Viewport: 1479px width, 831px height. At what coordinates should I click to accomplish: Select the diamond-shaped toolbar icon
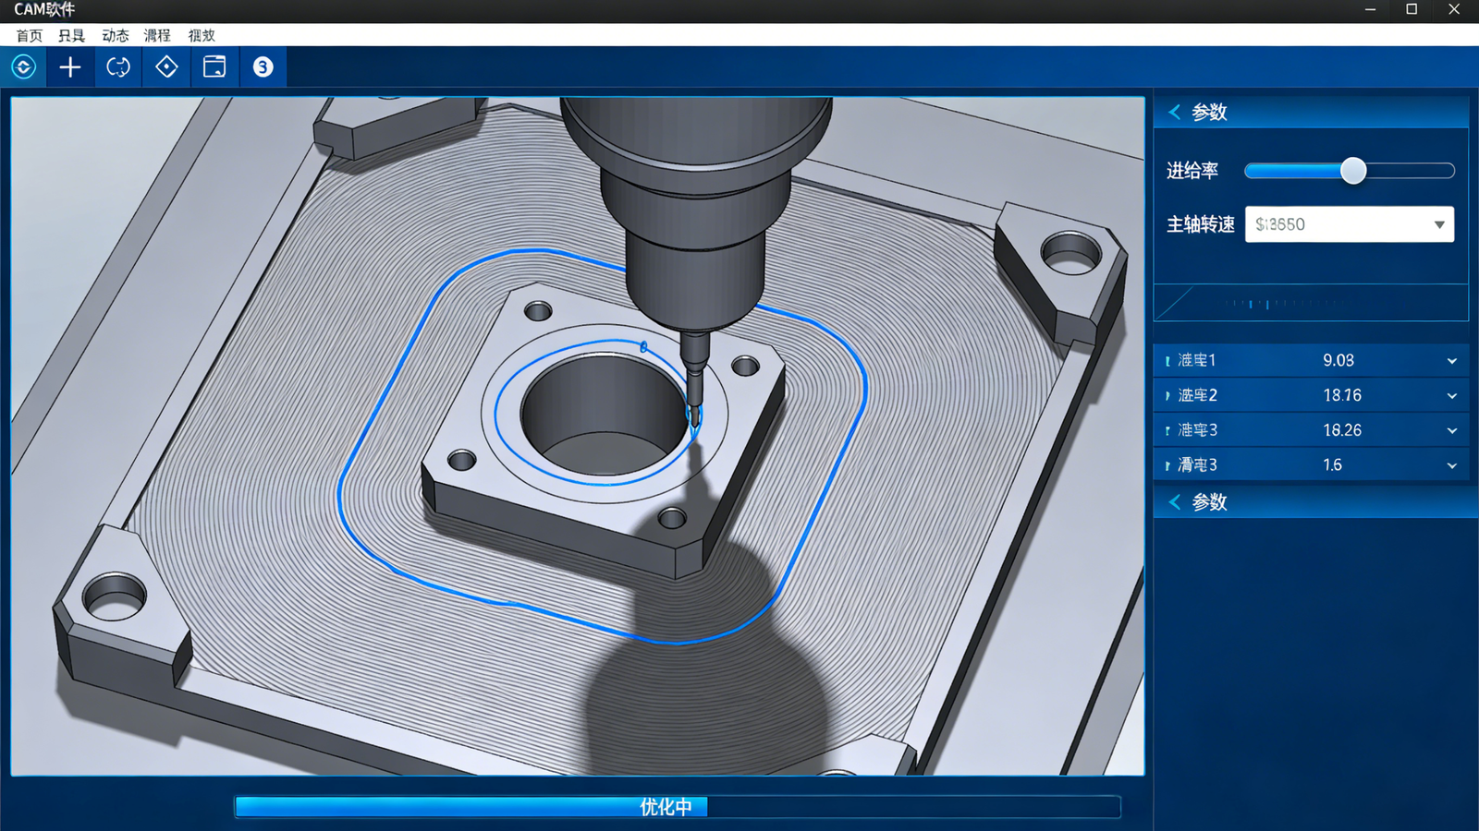coord(166,67)
